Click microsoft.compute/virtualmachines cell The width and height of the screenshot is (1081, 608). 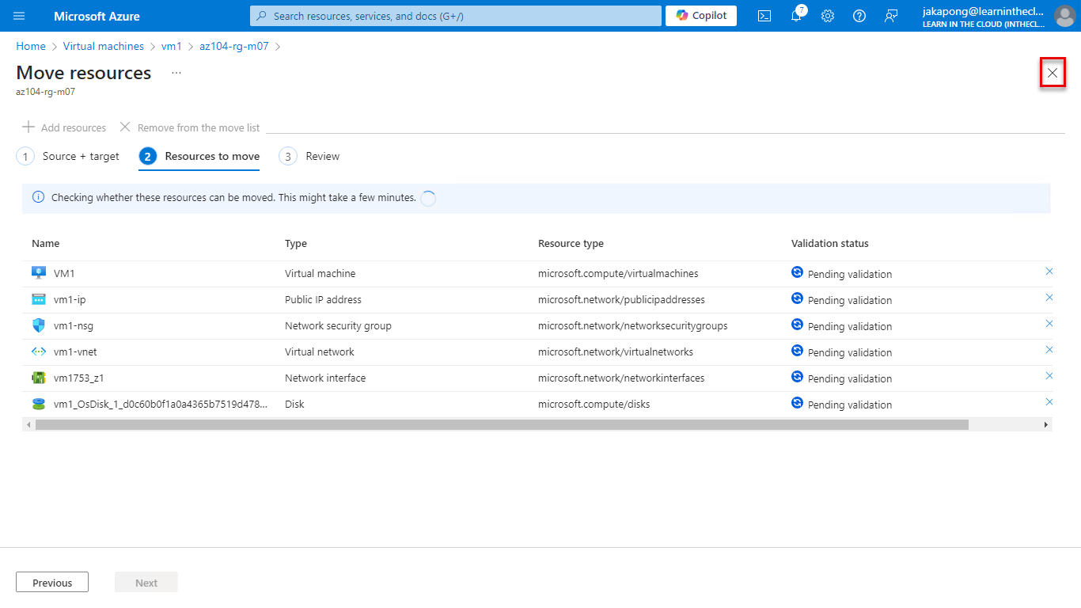point(618,274)
